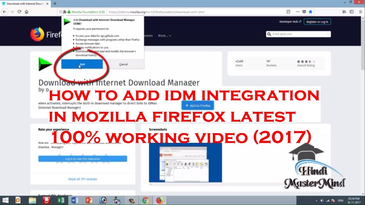The width and height of the screenshot is (365, 205).
Task: Click the Firefox icon in the taskbar
Action: (160, 200)
